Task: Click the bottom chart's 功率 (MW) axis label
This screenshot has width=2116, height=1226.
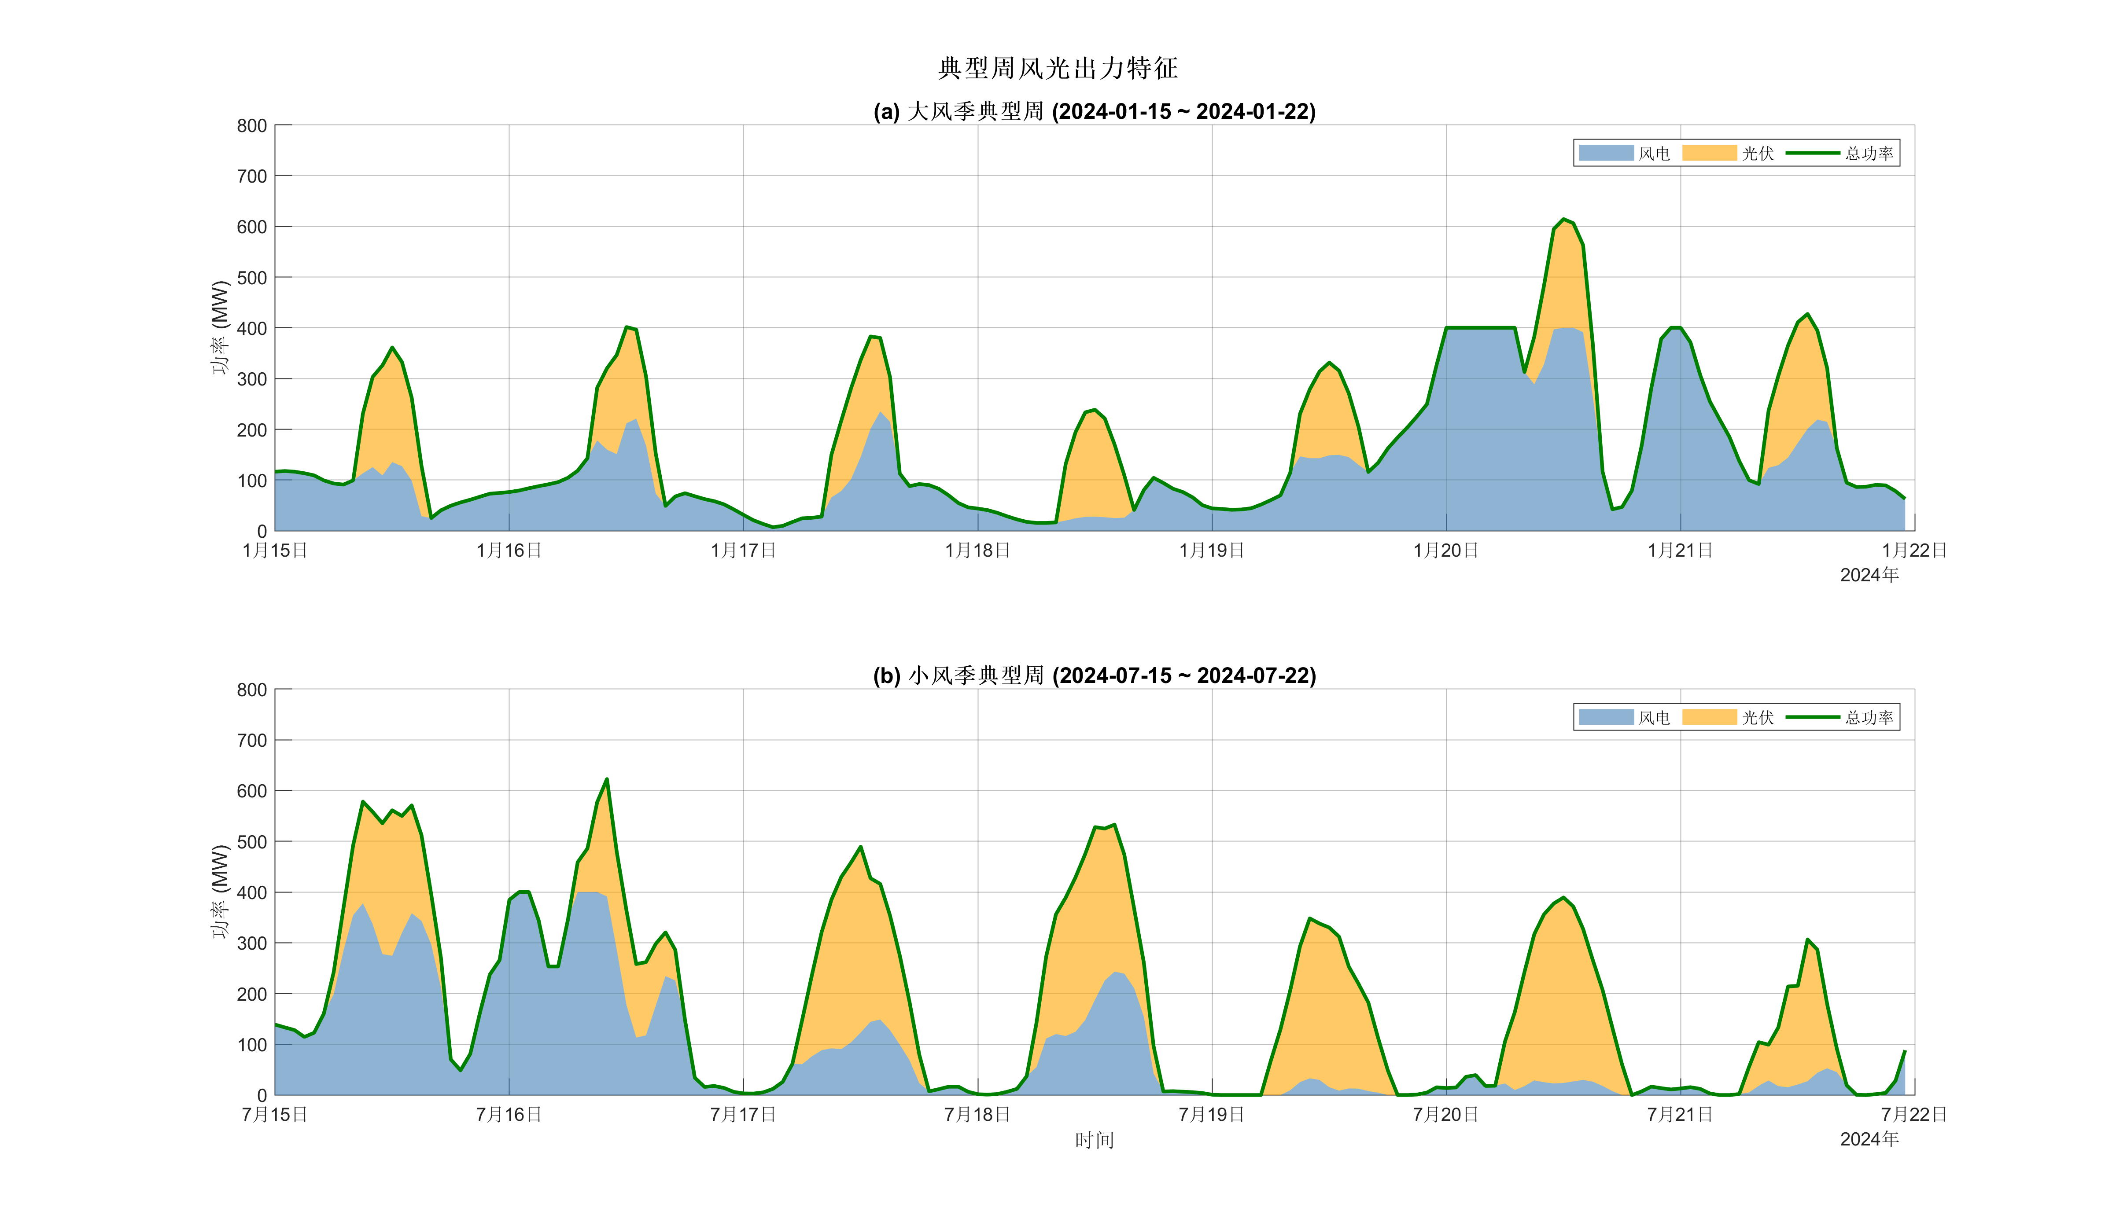Action: (x=220, y=891)
